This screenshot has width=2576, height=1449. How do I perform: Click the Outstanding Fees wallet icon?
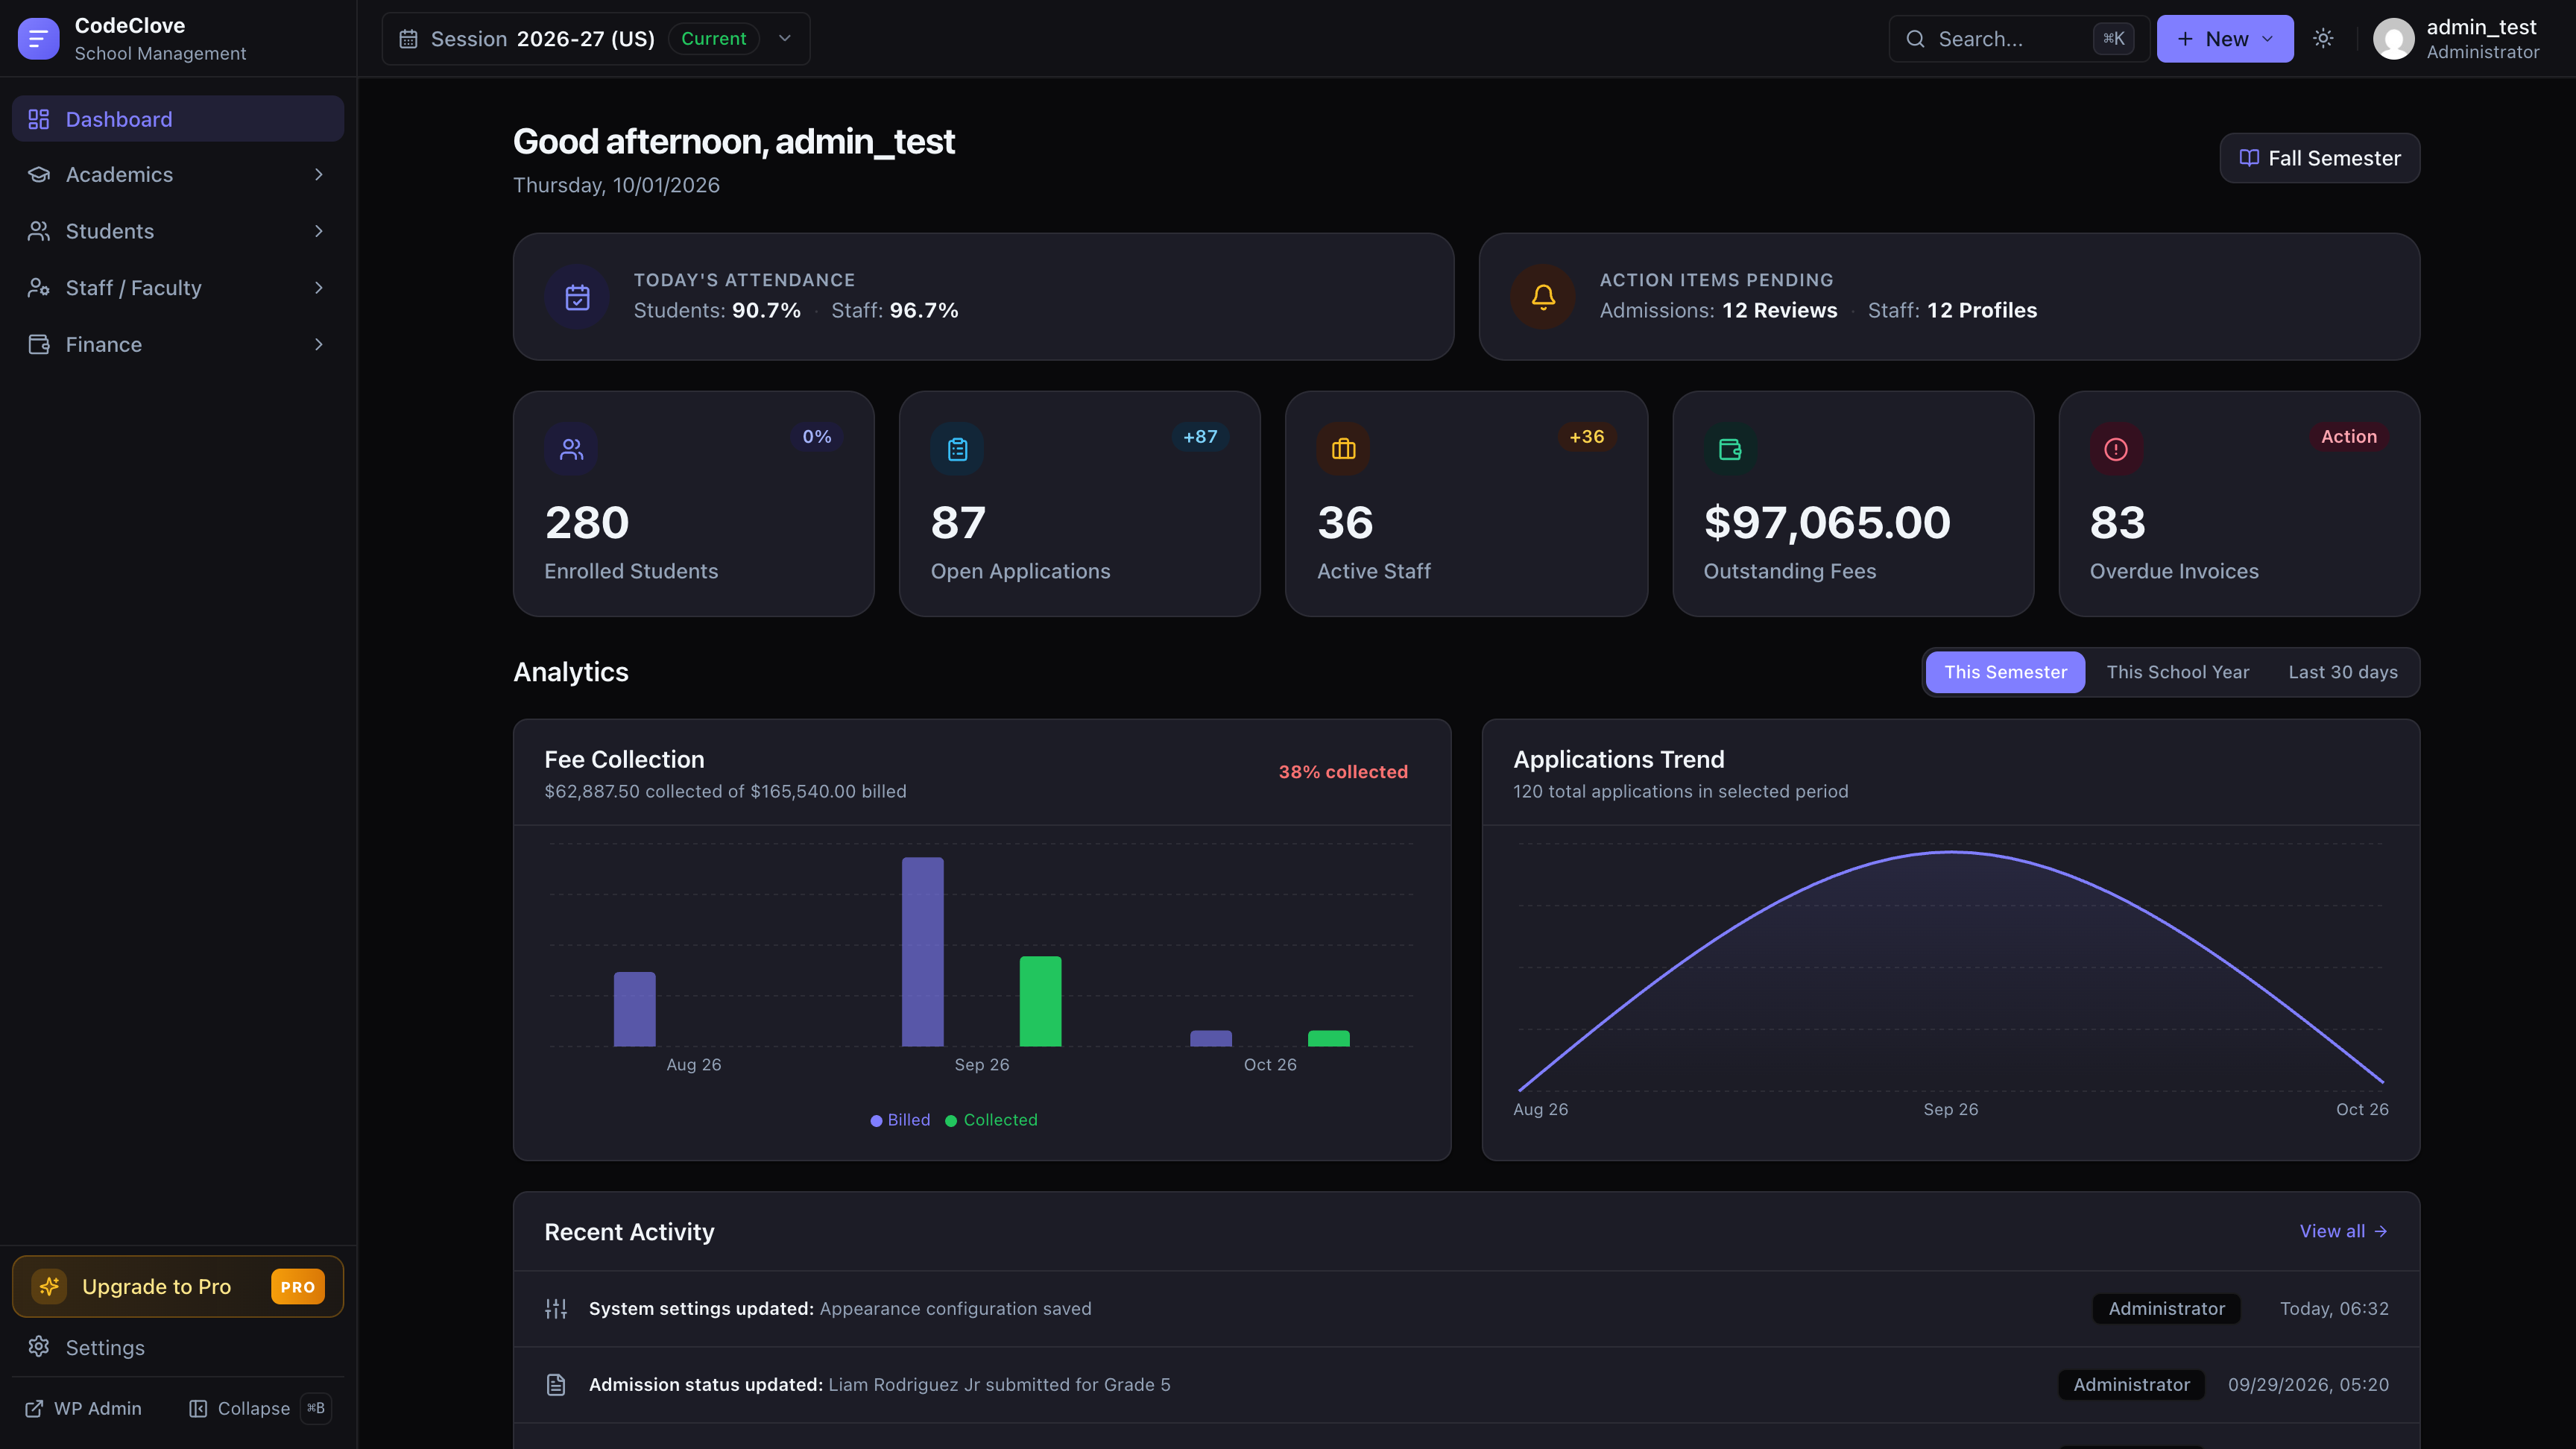[1730, 449]
